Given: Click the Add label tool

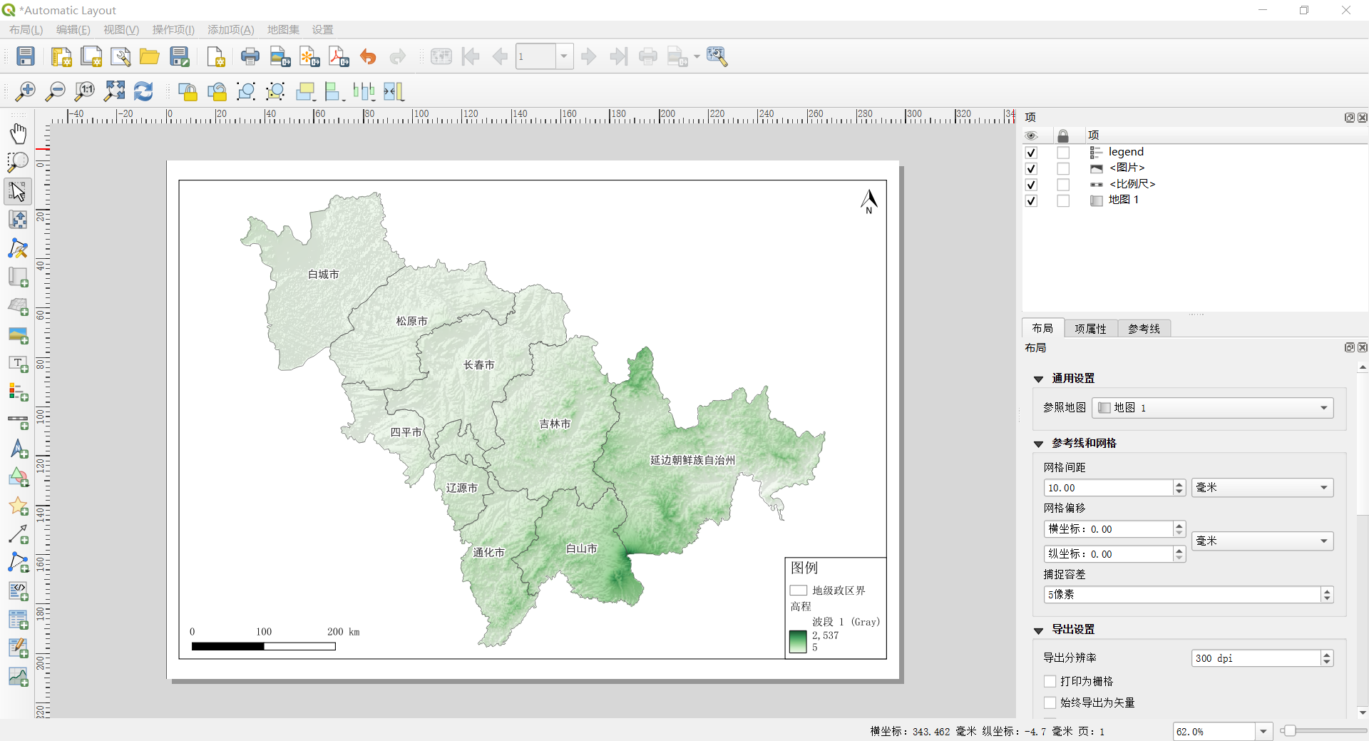Looking at the screenshot, I should [18, 364].
